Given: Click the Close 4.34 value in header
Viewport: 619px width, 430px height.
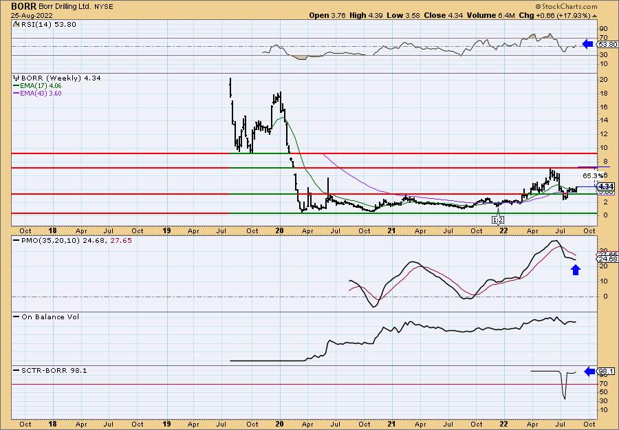Looking at the screenshot, I should coord(444,15).
